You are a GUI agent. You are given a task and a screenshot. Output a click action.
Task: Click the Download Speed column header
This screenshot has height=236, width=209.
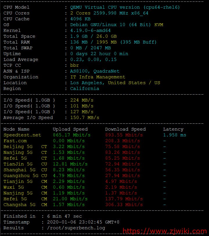(x=125, y=129)
